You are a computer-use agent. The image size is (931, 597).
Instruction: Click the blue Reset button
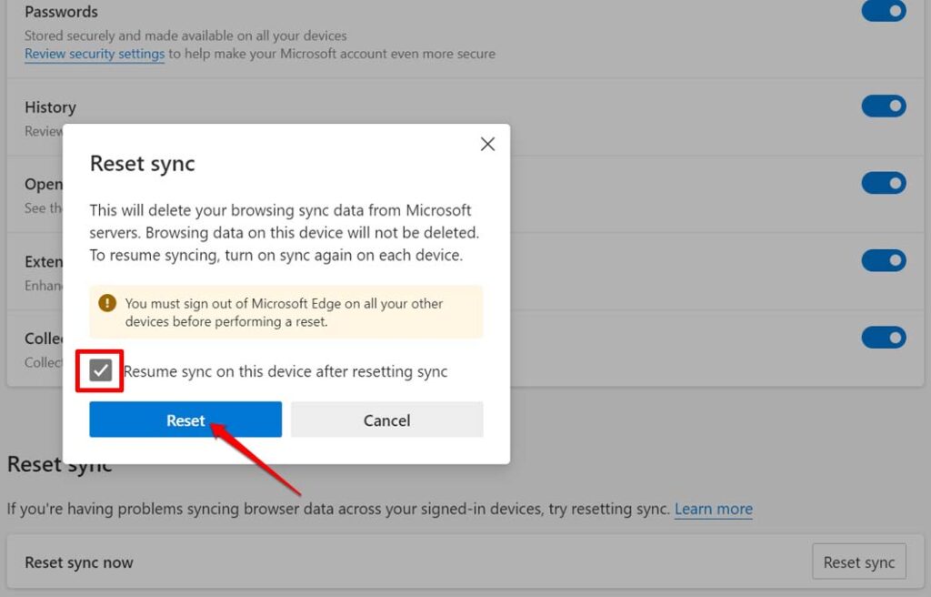(x=185, y=420)
